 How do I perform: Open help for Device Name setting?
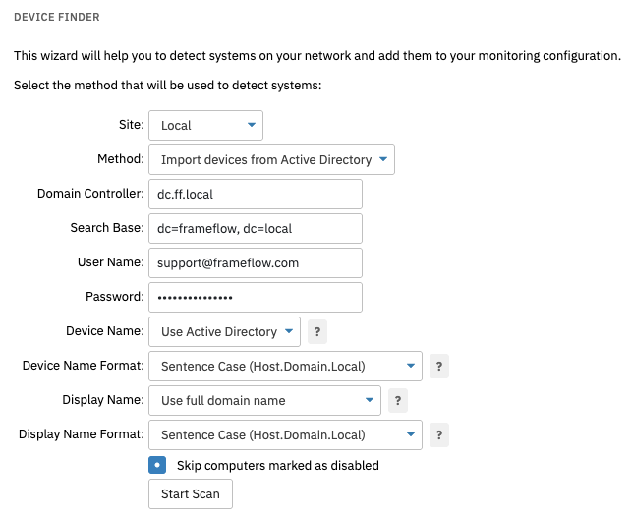pos(317,332)
